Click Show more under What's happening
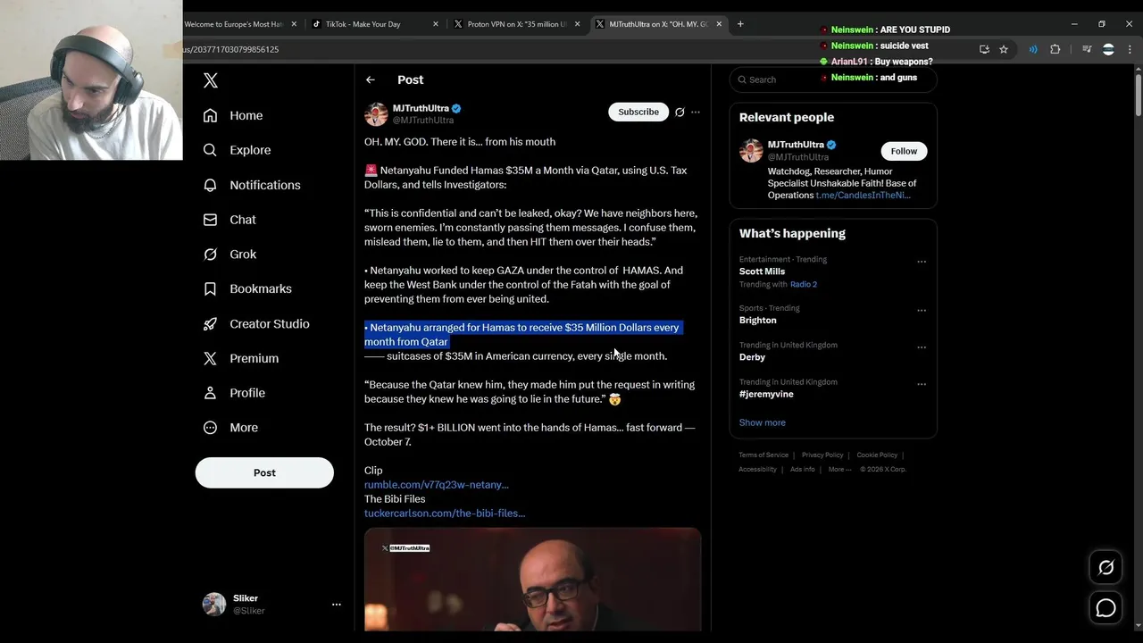This screenshot has height=643, width=1143. [x=762, y=422]
